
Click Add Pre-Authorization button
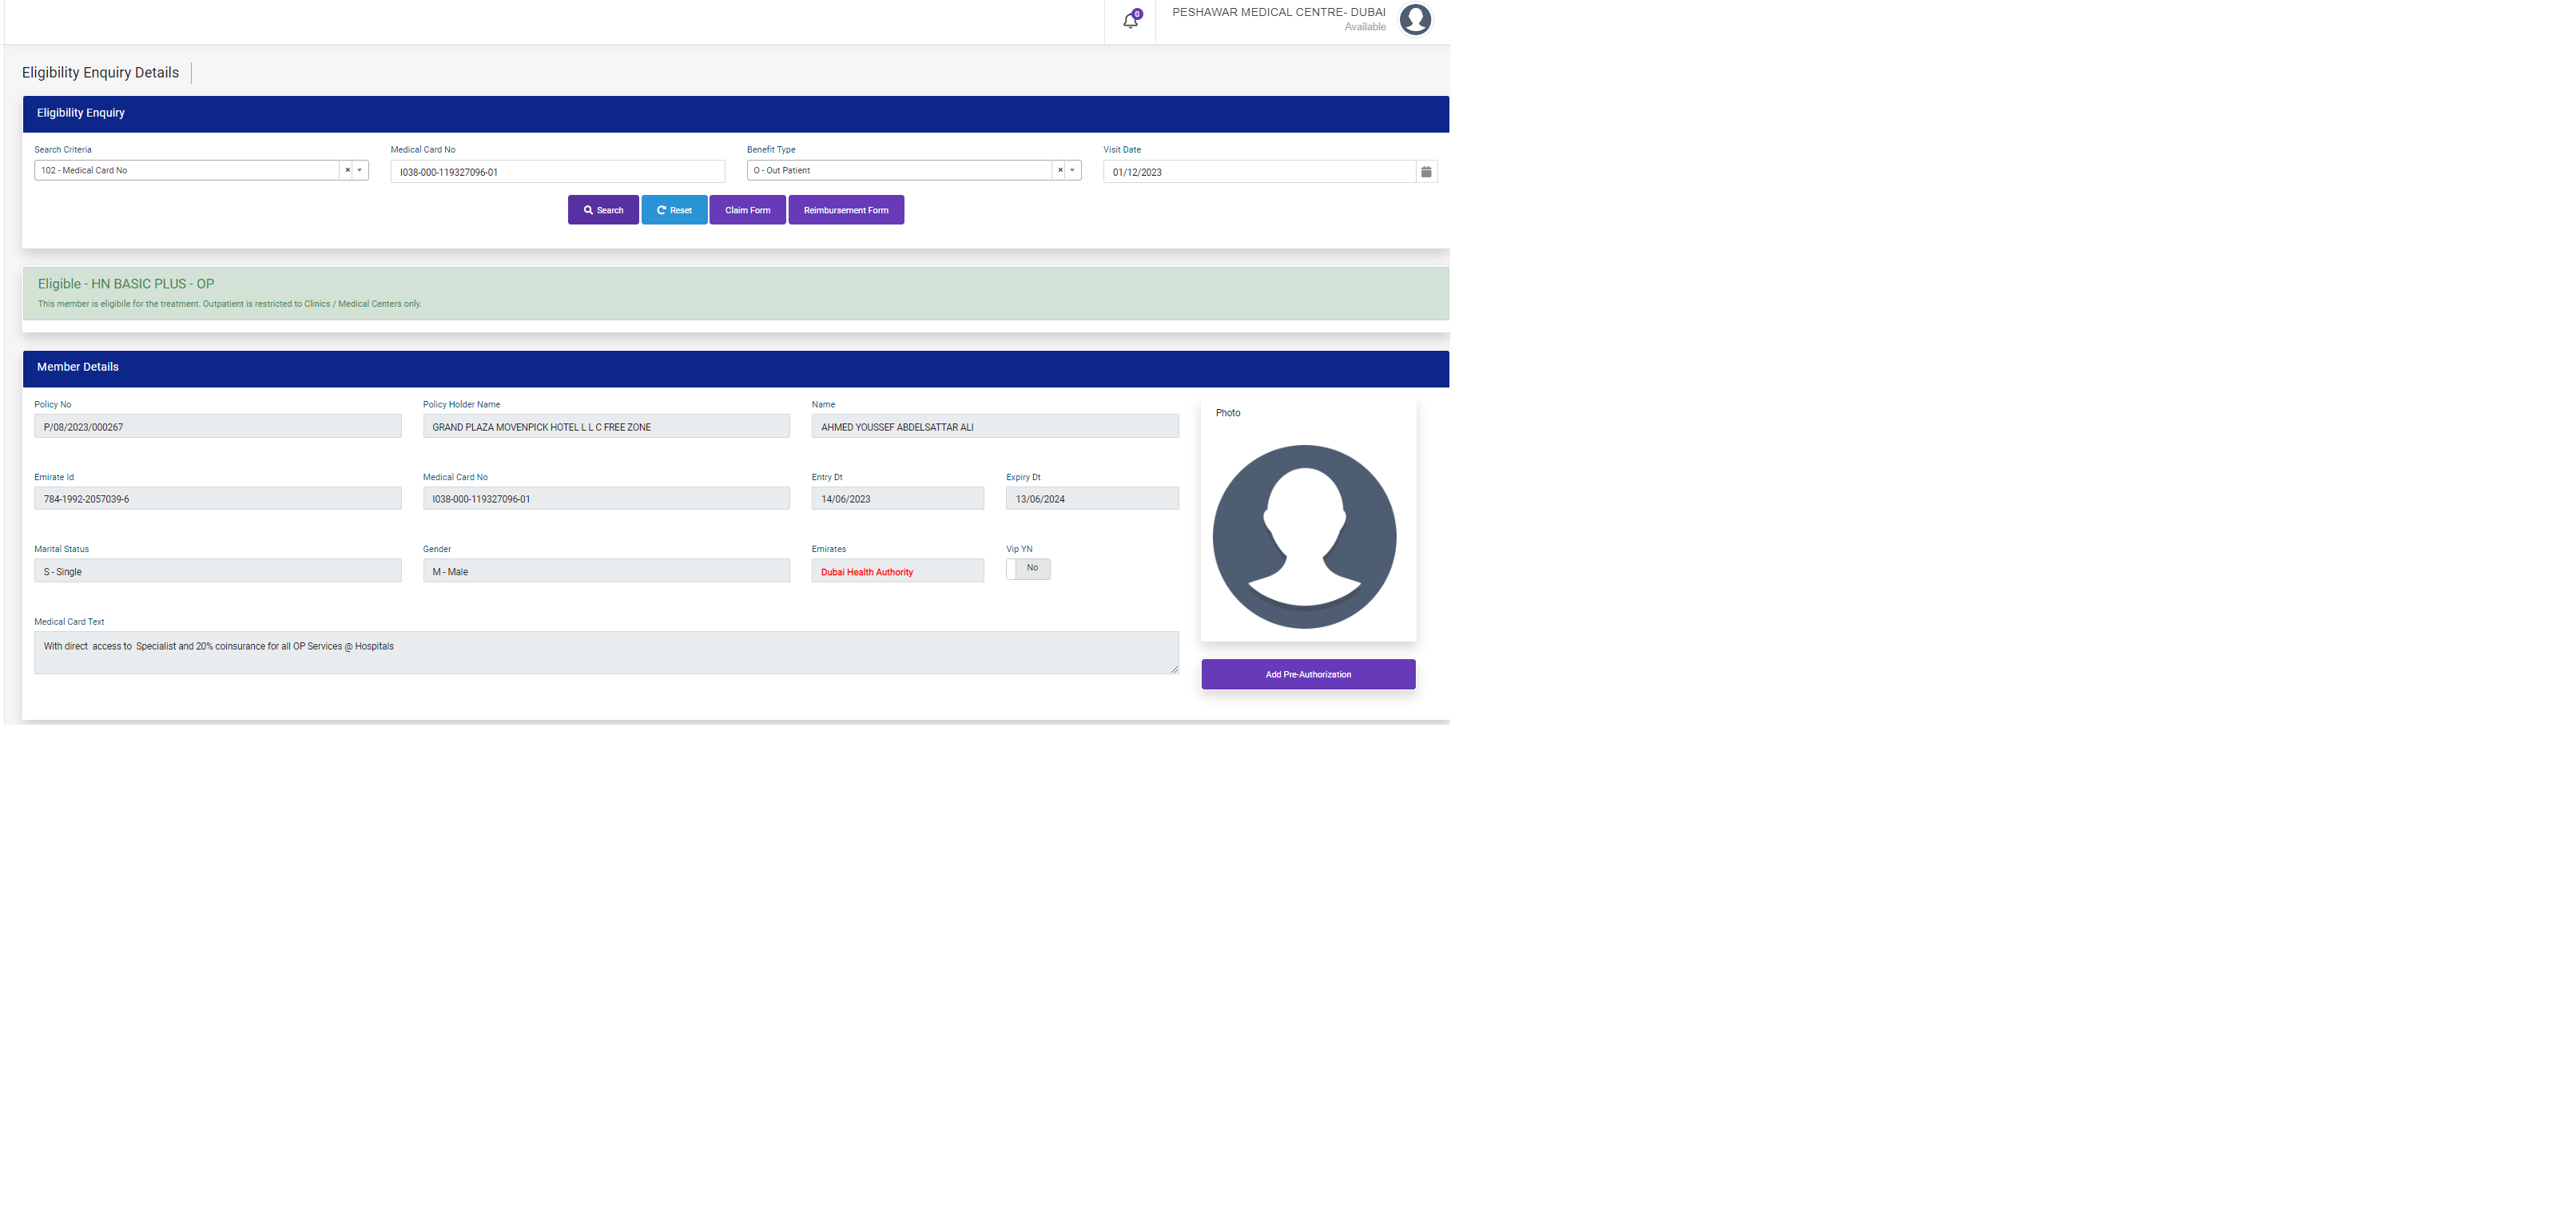[x=1307, y=674]
